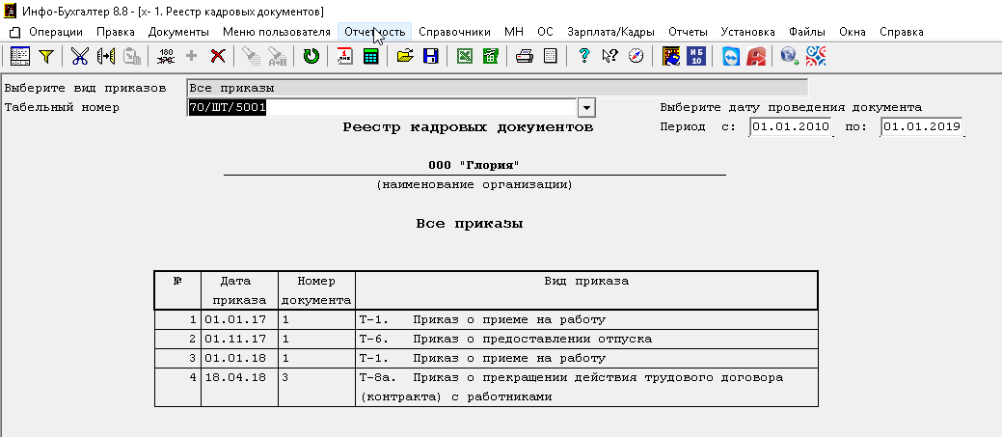Select date cell 01.11.17
The image size is (1002, 437).
point(239,339)
